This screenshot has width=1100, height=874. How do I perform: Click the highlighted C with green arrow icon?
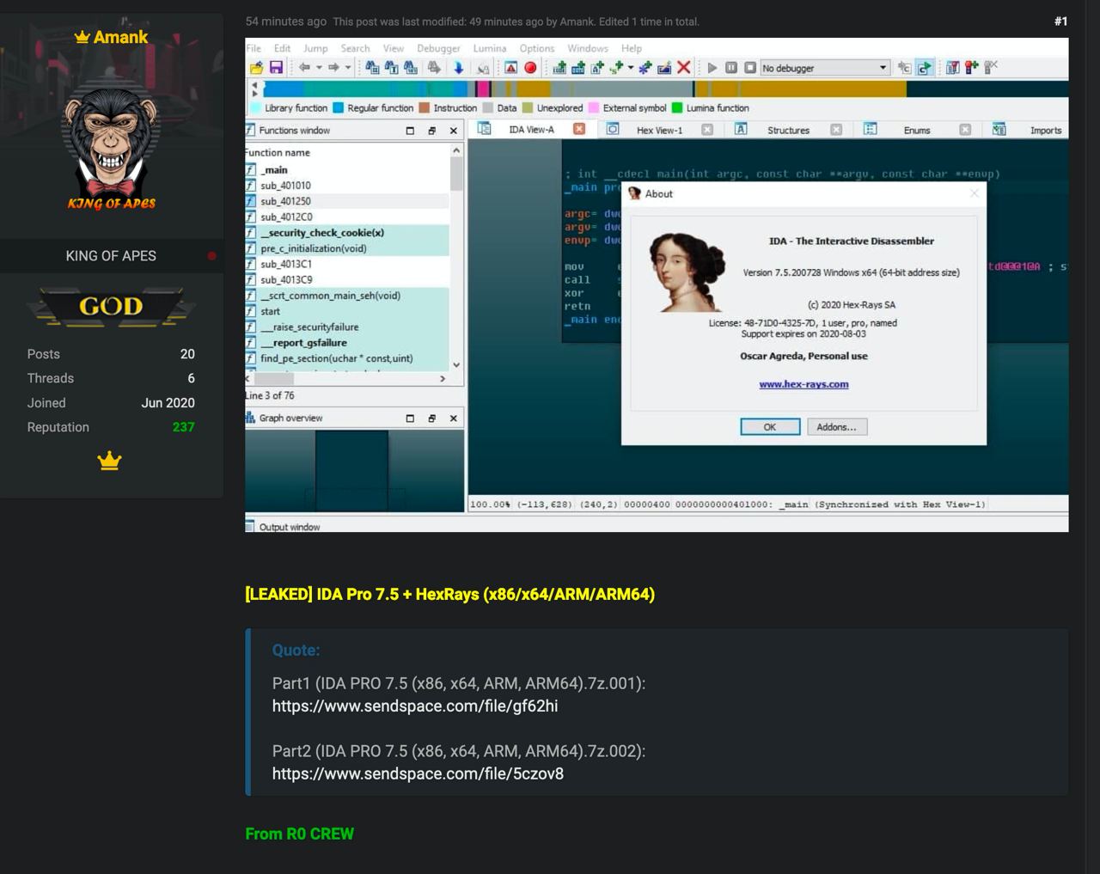point(925,68)
